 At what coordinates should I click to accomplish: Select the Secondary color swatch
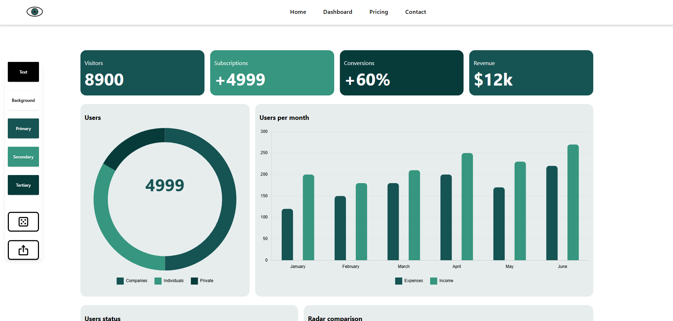click(23, 157)
